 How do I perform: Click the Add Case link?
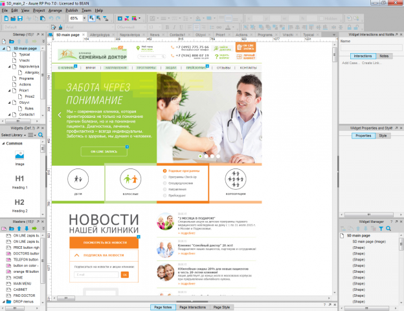coord(350,63)
